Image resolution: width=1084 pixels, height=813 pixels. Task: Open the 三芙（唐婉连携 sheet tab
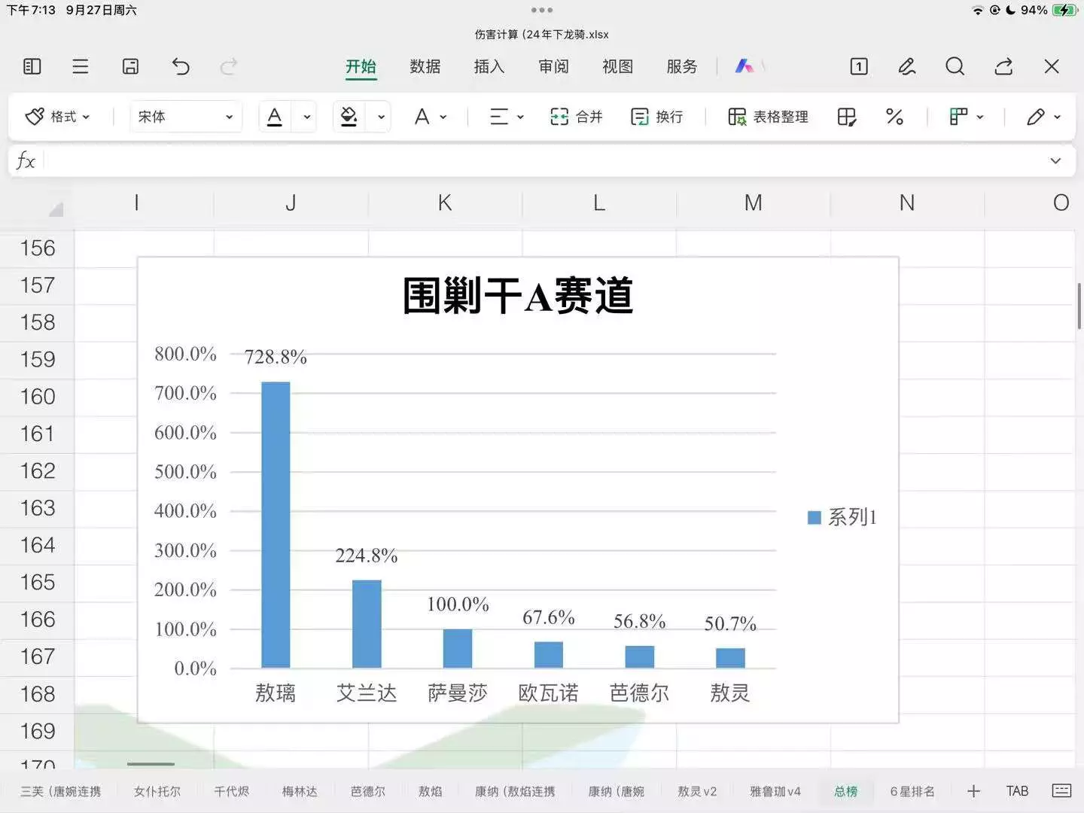click(61, 791)
